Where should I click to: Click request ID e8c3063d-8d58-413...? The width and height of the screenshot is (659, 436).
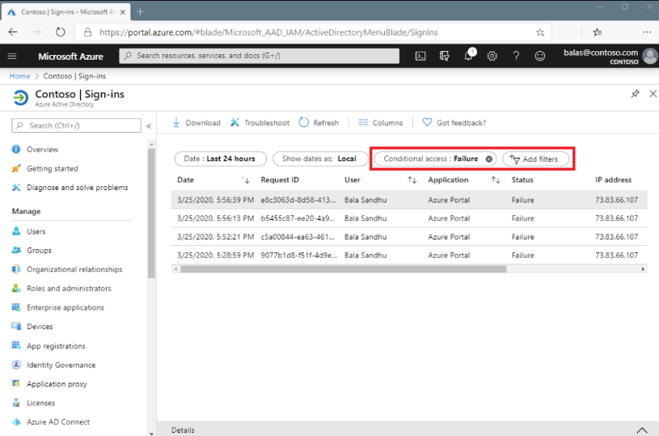tap(298, 200)
